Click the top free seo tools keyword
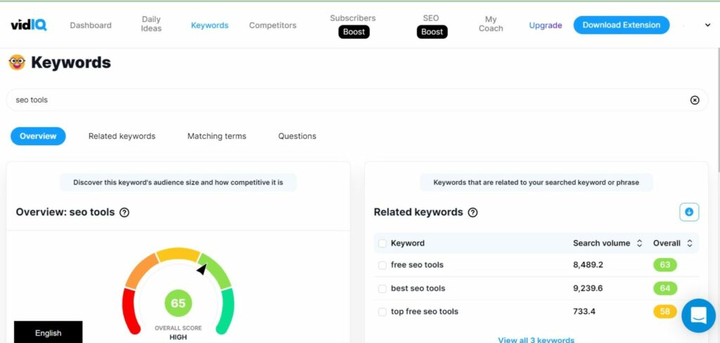This screenshot has height=343, width=720. click(x=424, y=311)
